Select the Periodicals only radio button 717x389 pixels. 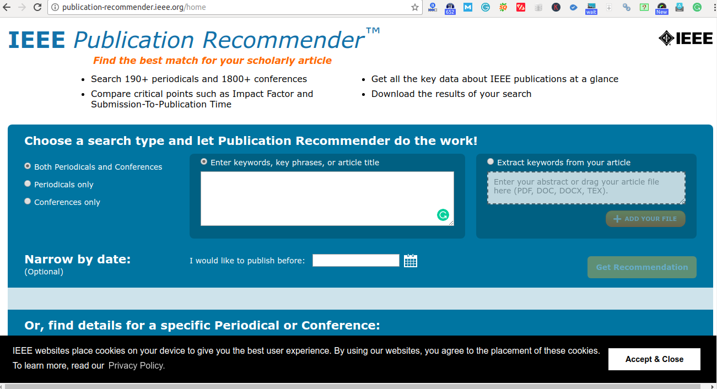tap(28, 183)
